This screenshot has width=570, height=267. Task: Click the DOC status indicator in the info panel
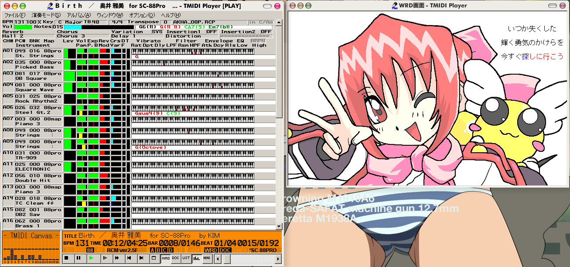[225, 250]
